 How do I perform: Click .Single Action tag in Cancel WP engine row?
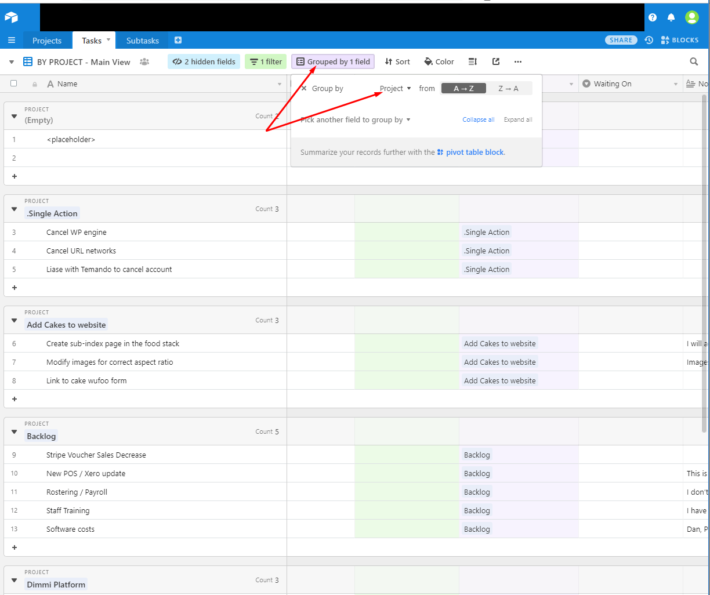(487, 232)
